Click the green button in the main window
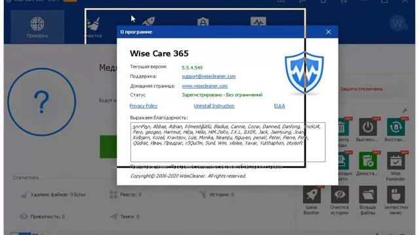 coord(108,146)
